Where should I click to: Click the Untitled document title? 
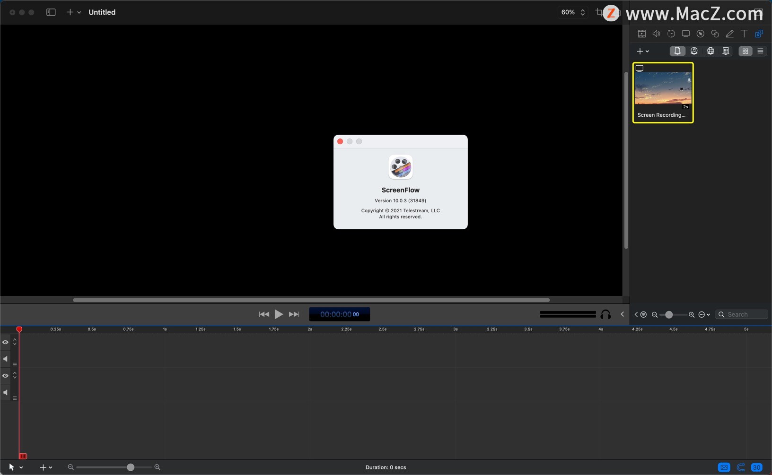coord(102,12)
